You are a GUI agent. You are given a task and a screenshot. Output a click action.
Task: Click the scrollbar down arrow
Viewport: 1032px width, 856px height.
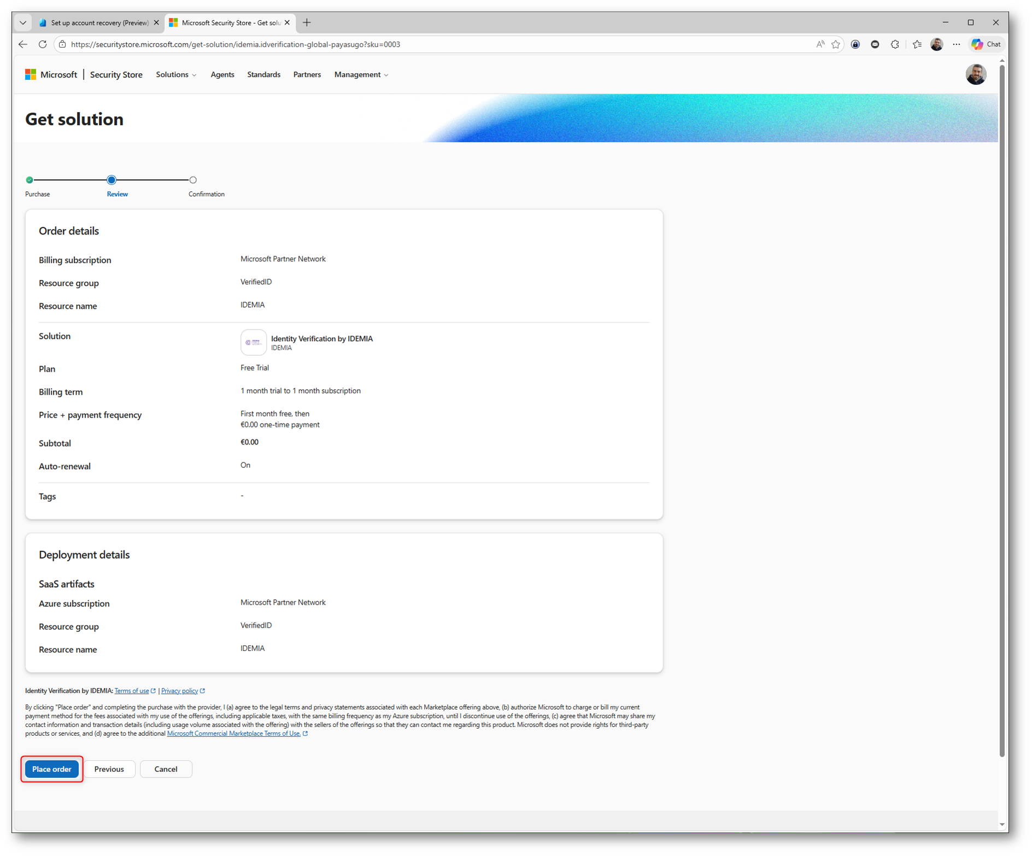1002,825
